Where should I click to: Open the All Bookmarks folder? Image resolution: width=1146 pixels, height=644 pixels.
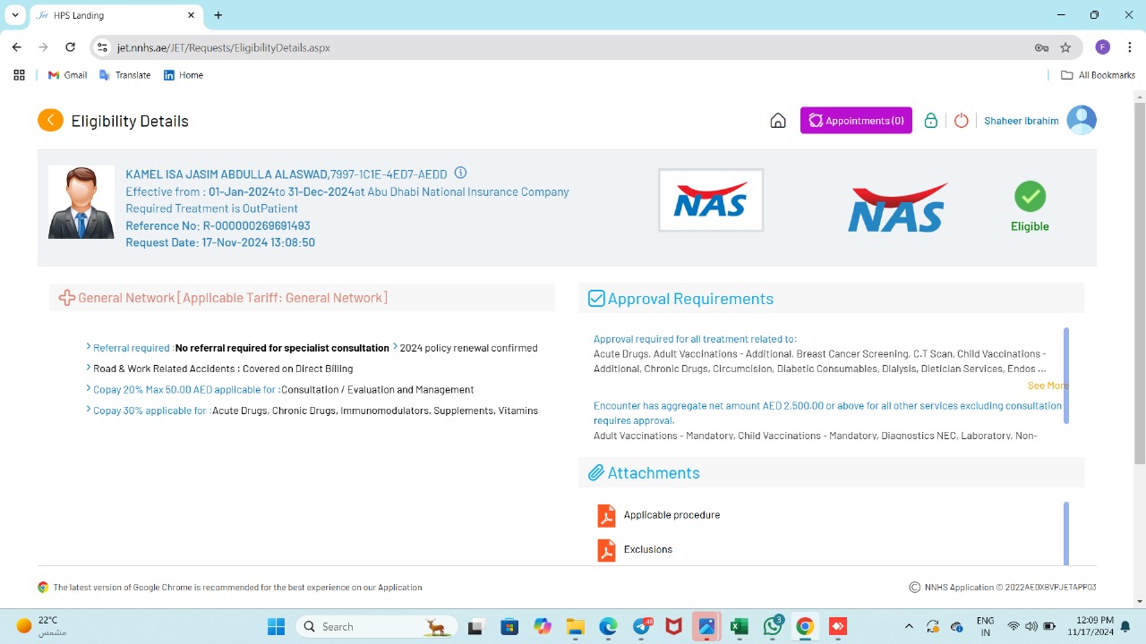(1098, 75)
